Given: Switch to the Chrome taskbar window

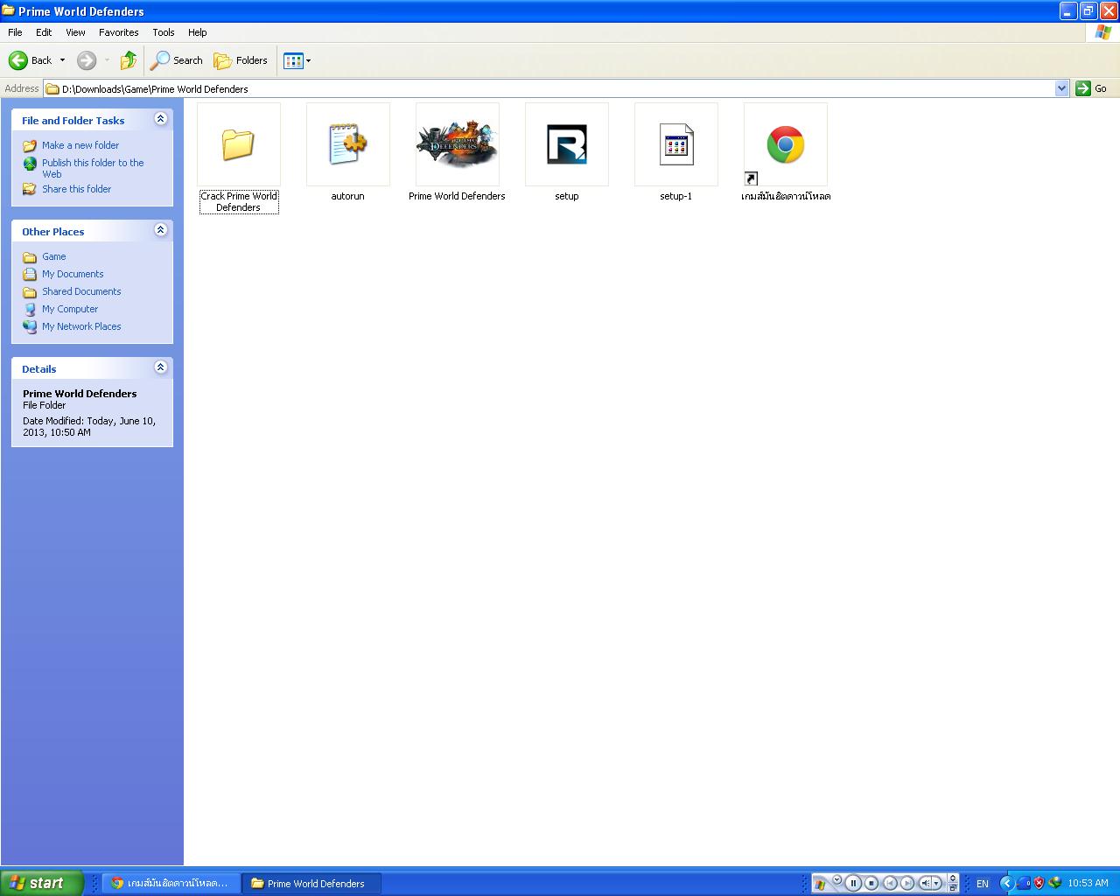Looking at the screenshot, I should point(169,883).
